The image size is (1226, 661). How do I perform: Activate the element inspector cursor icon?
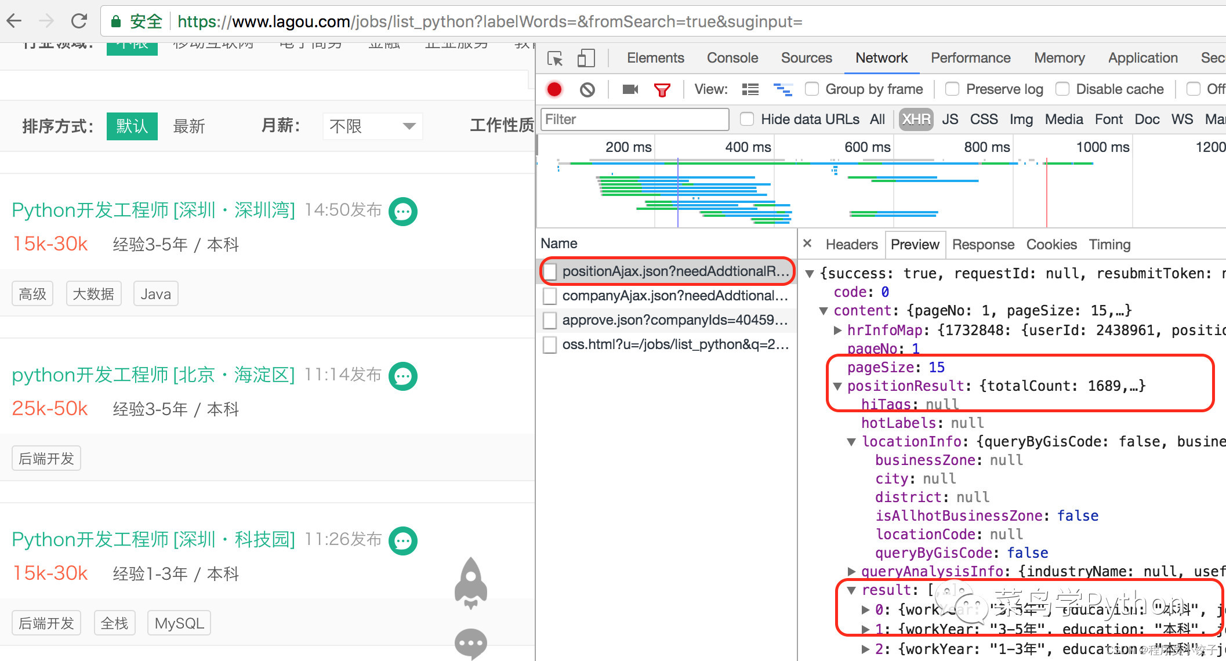pyautogui.click(x=555, y=59)
